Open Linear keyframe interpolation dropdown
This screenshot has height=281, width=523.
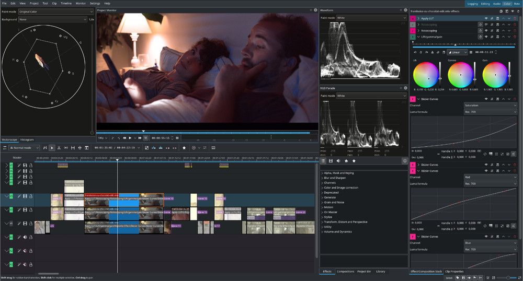[x=457, y=52]
